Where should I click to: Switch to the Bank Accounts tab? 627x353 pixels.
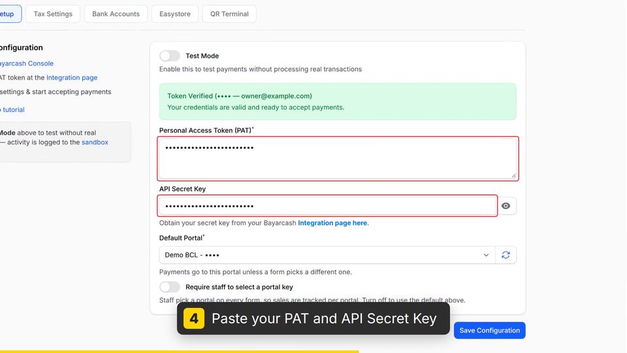(116, 14)
